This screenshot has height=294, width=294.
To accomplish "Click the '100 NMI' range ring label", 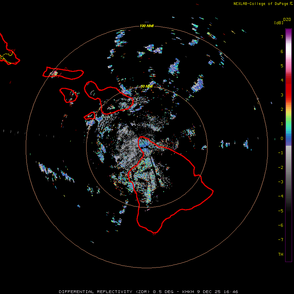I will tap(147, 26).
